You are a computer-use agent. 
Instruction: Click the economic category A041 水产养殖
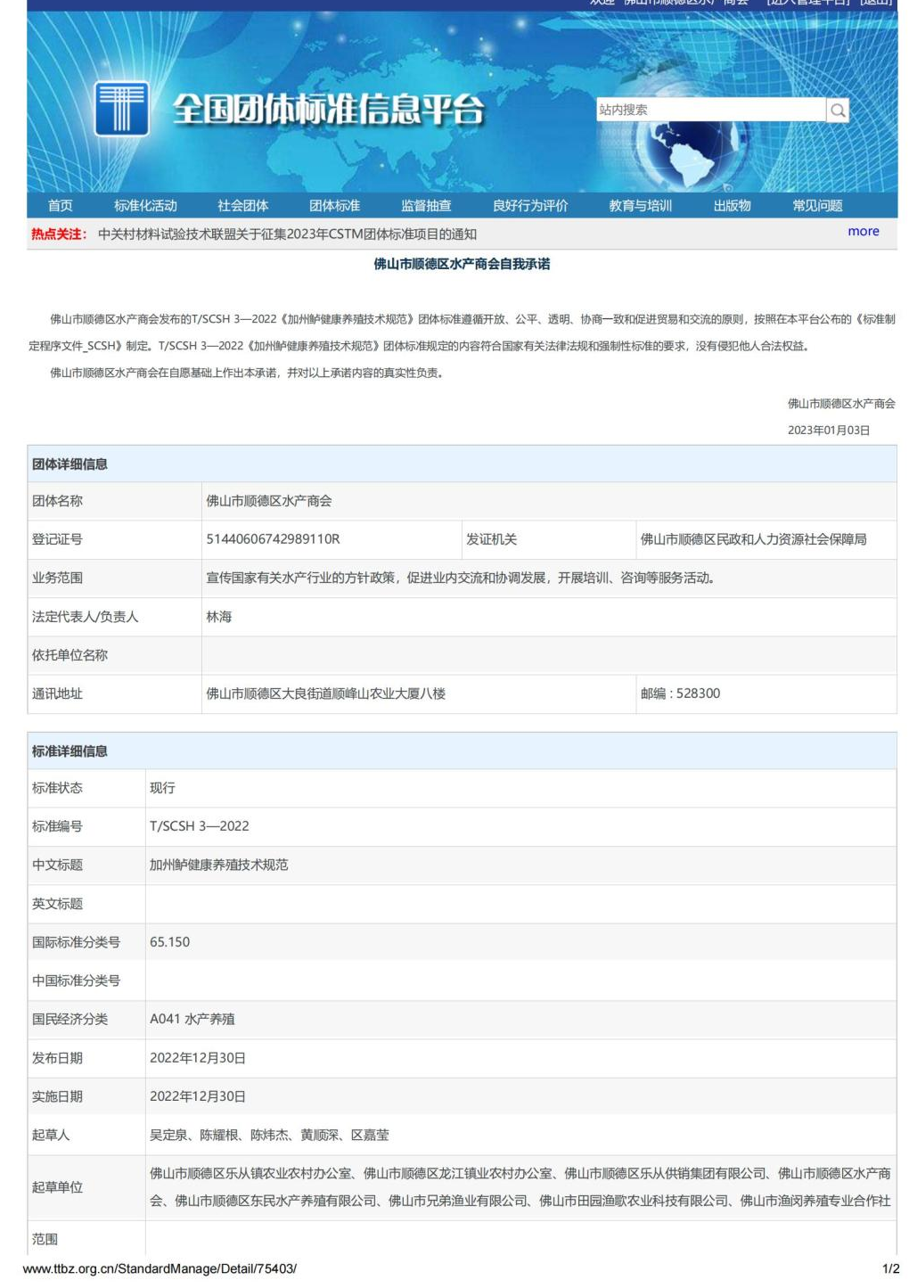pyautogui.click(x=192, y=1019)
